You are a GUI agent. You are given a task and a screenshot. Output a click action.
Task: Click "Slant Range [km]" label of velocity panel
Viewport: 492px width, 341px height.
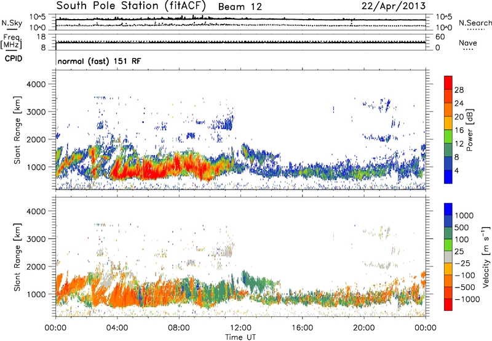[x=17, y=257]
